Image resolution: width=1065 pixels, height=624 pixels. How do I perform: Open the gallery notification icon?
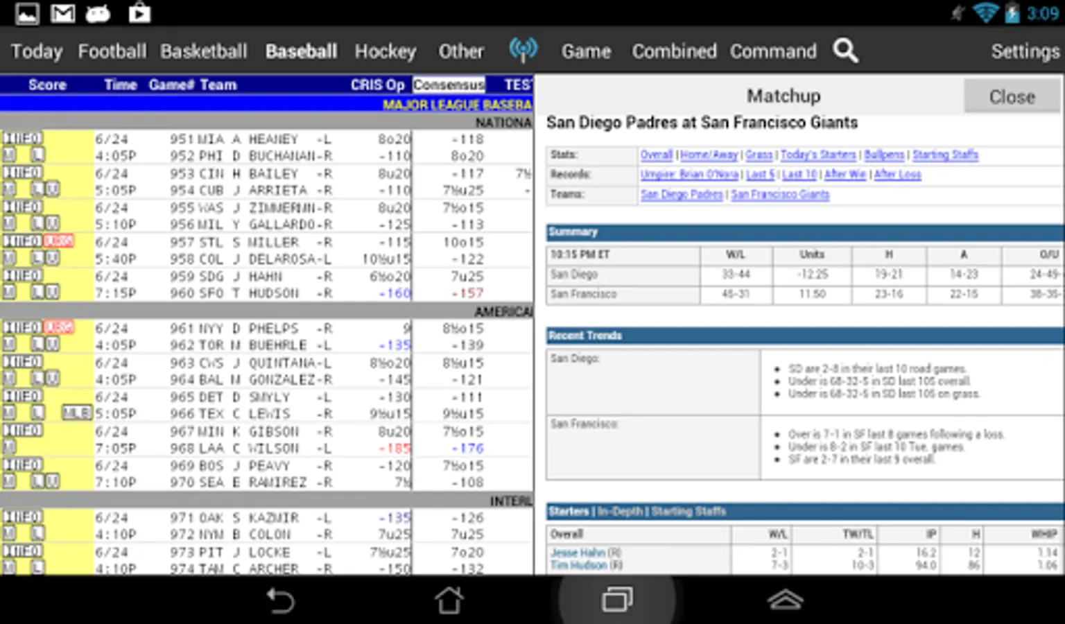(27, 13)
